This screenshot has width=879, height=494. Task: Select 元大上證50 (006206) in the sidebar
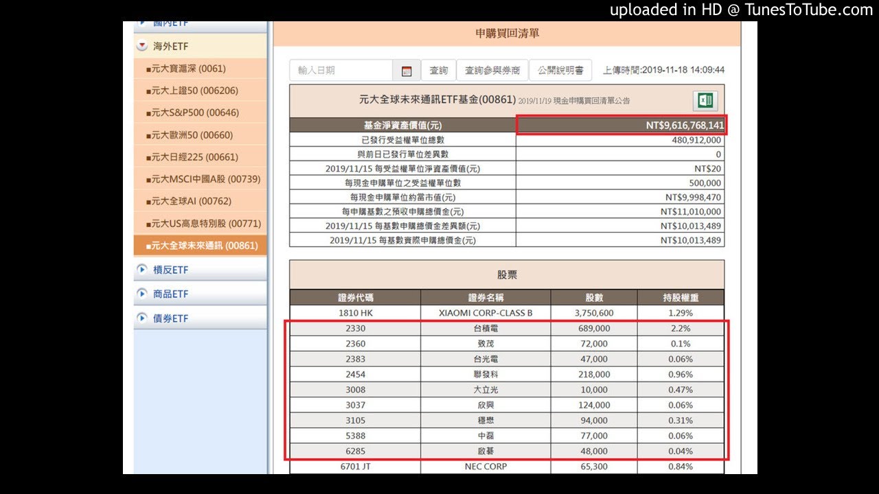(x=199, y=91)
